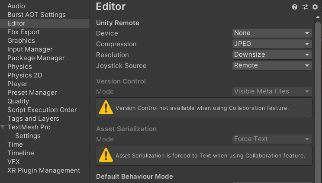
Task: Select Audio settings category
Action: pos(16,6)
